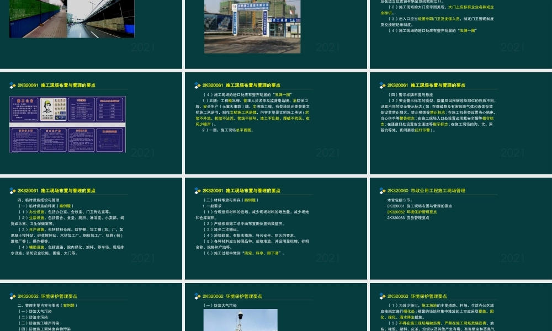Click the yellow "办公设施" text

36,212
